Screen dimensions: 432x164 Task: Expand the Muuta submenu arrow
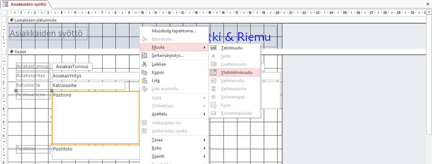tap(204, 47)
